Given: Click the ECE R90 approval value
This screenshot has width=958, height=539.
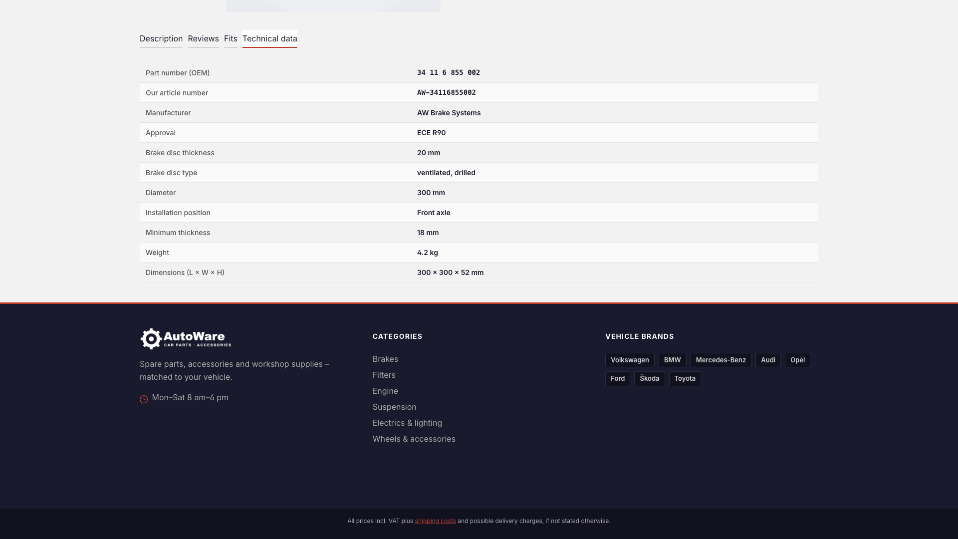Looking at the screenshot, I should click(432, 133).
